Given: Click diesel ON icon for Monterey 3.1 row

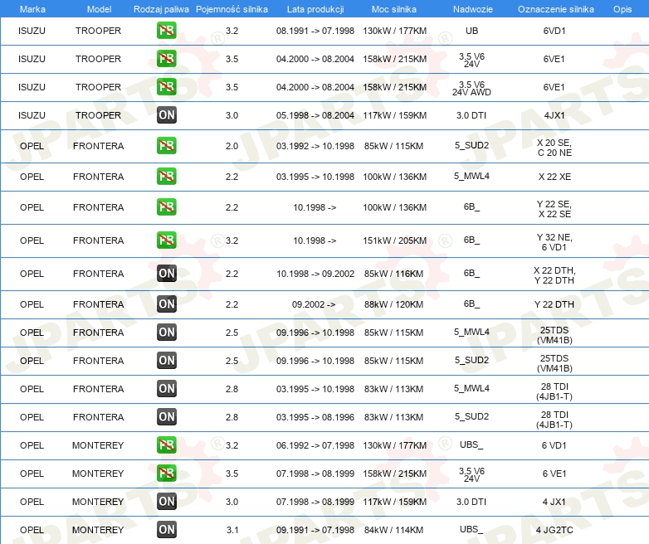Looking at the screenshot, I should [x=166, y=530].
